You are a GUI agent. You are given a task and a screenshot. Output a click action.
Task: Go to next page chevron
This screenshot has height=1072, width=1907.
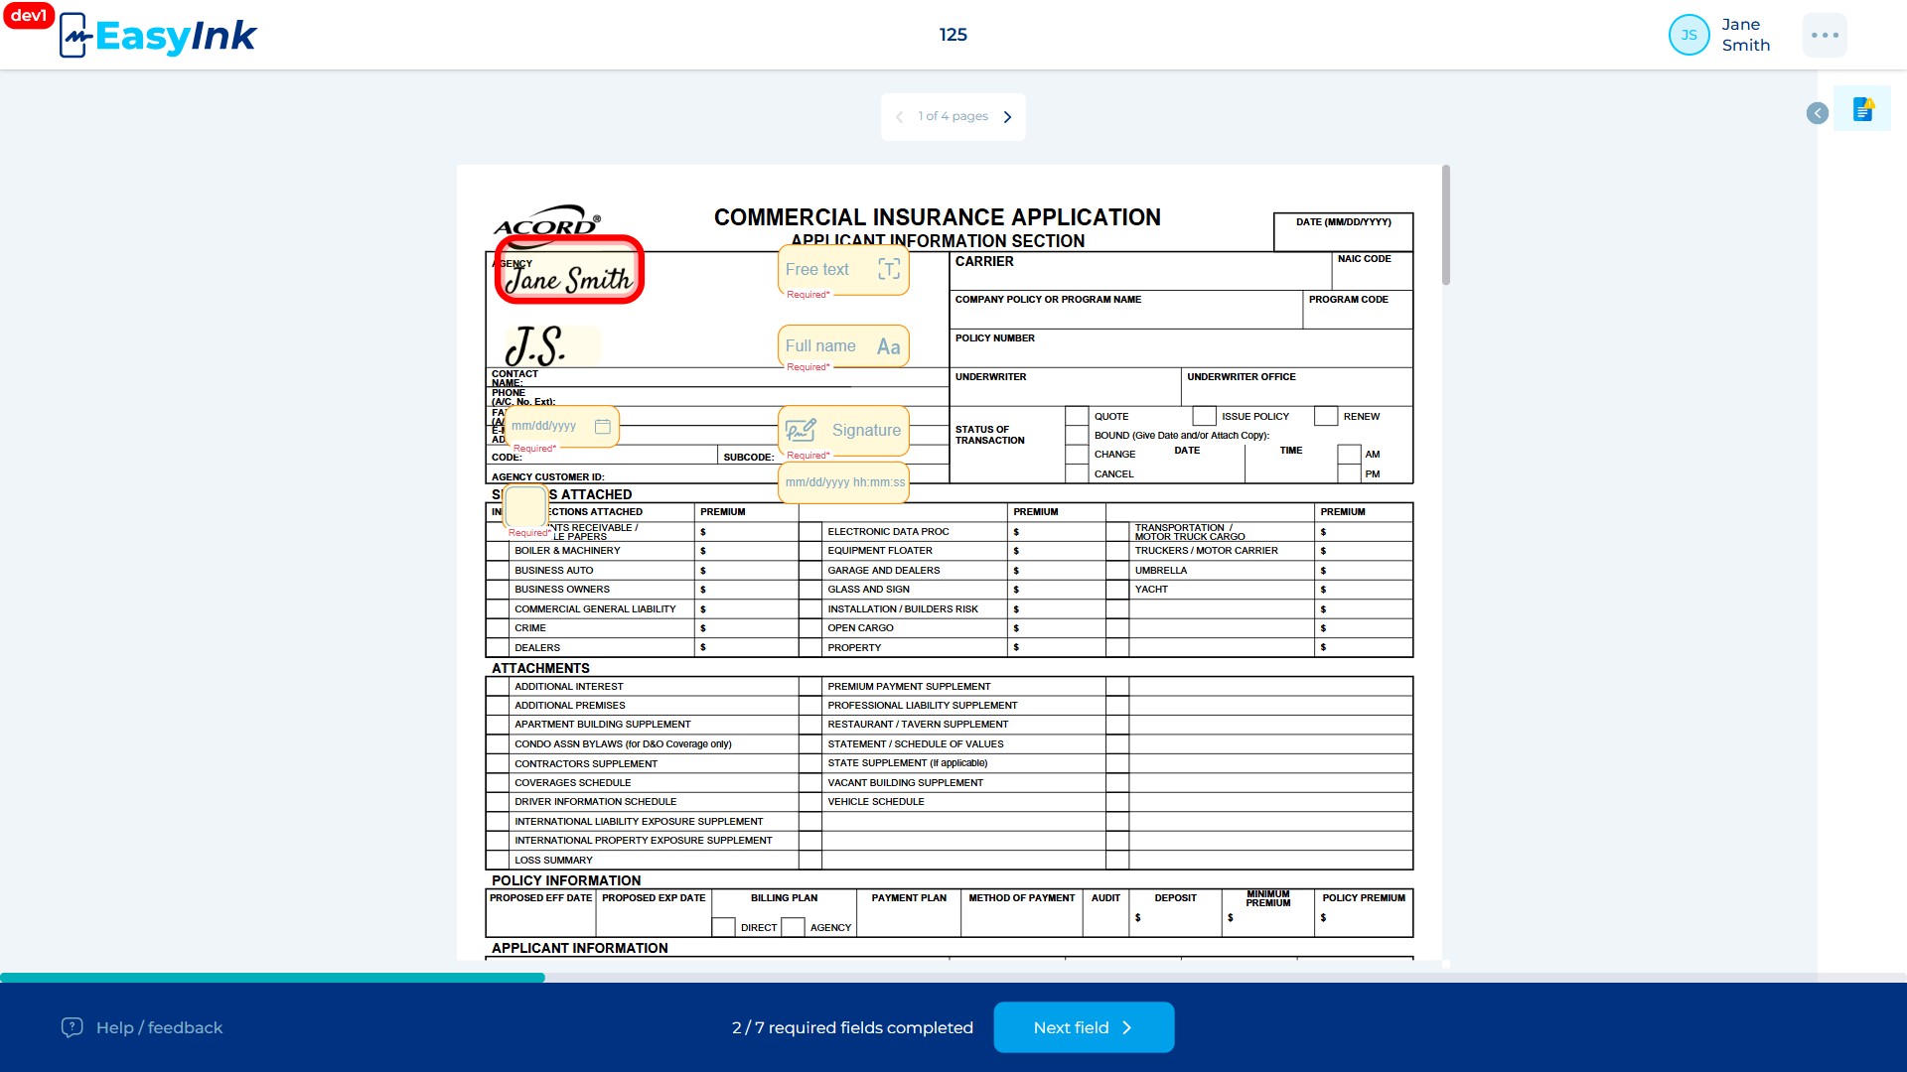(1007, 117)
